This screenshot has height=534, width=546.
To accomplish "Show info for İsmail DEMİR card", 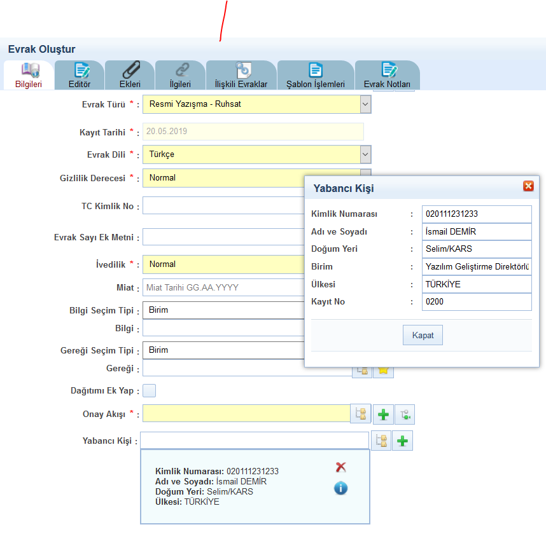I will click(x=340, y=488).
